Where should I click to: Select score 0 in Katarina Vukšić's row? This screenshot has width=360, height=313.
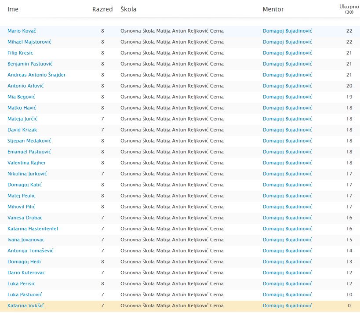click(349, 306)
